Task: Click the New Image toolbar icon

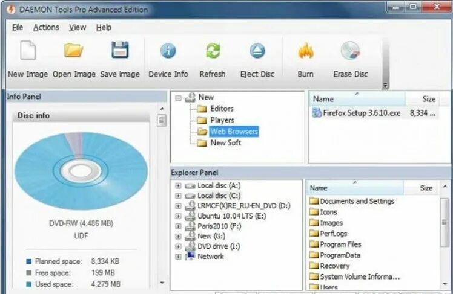Action: [28, 51]
